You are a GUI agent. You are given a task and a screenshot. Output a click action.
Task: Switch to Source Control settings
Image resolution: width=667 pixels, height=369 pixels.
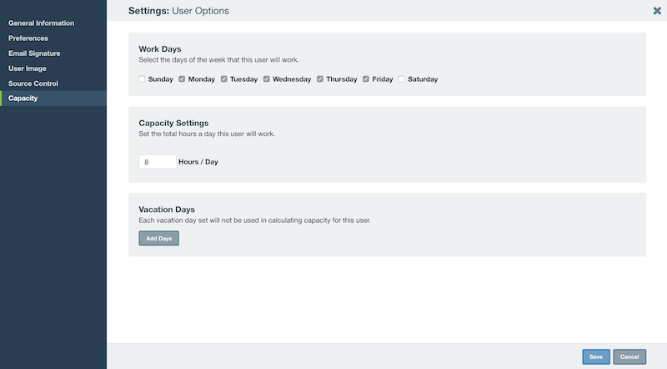pyautogui.click(x=33, y=83)
